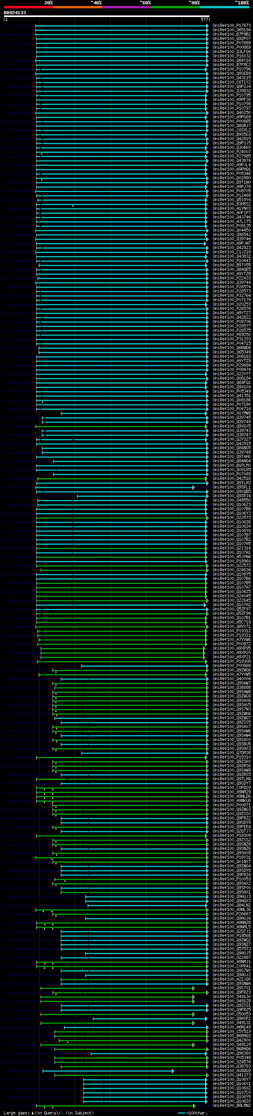
Task: Click the UniRef100_Q43874 label
Action: 232,160
